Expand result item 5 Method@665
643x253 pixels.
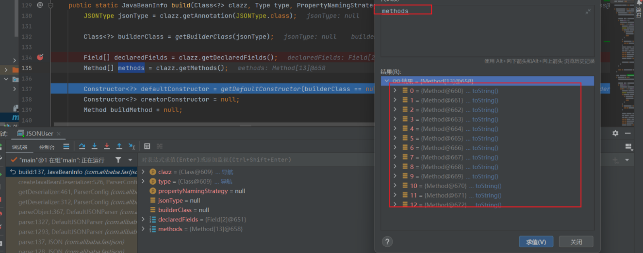tap(395, 138)
